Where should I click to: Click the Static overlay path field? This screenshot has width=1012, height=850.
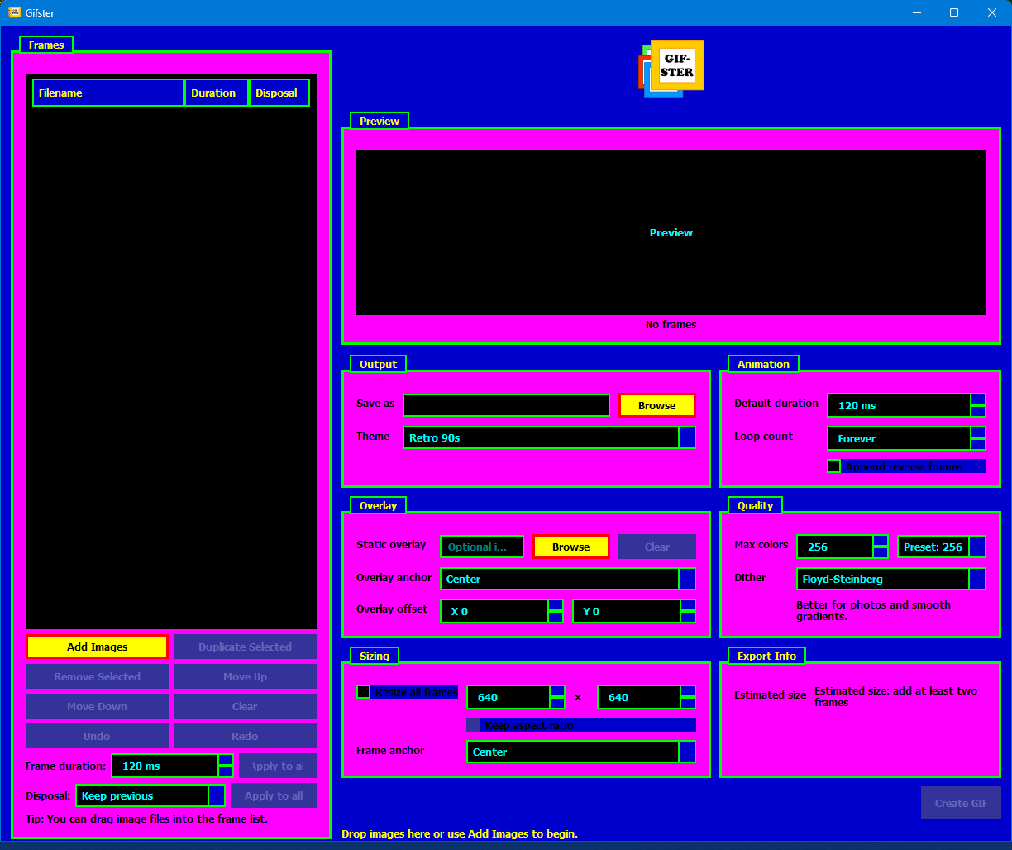point(482,547)
